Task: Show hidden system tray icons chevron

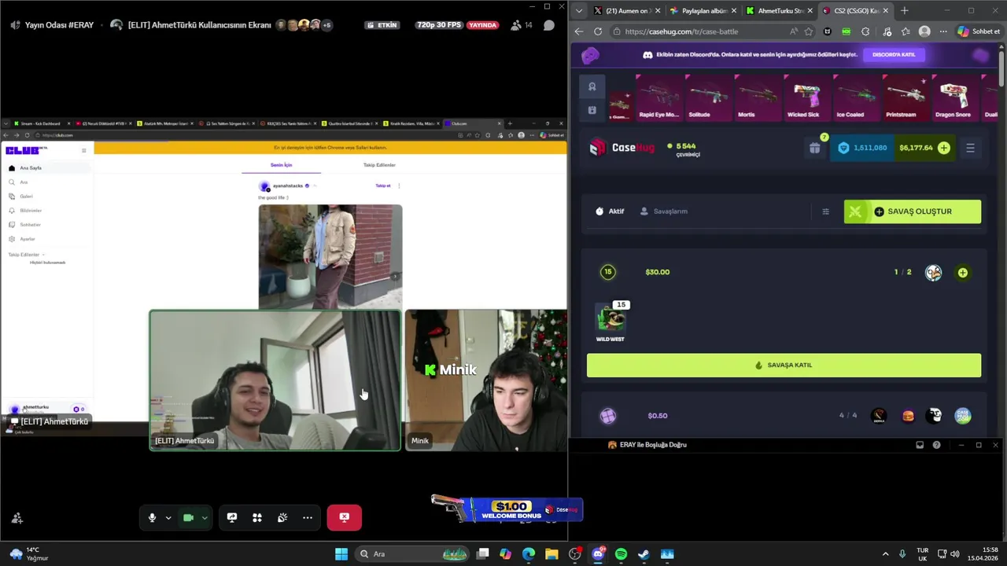Action: click(885, 554)
